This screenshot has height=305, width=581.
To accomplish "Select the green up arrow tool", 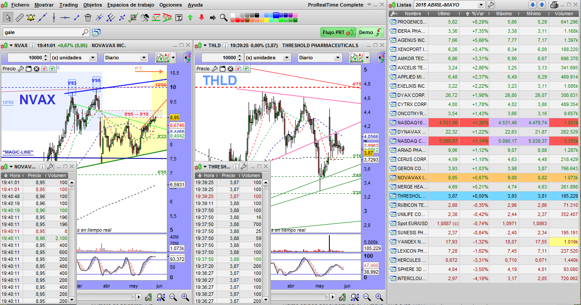I will click(190, 17).
